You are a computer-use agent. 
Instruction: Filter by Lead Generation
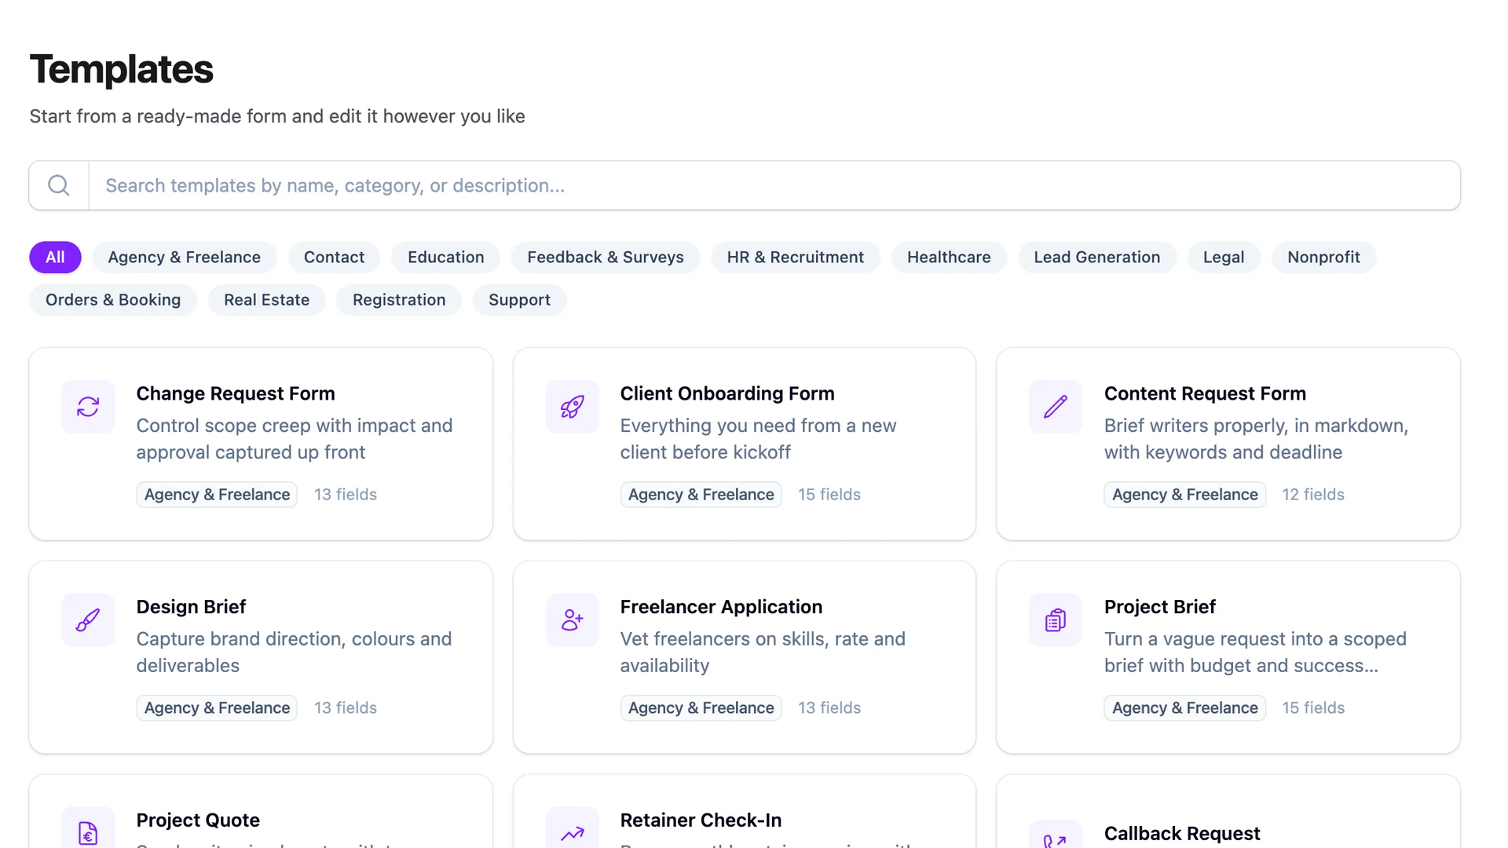coord(1096,258)
